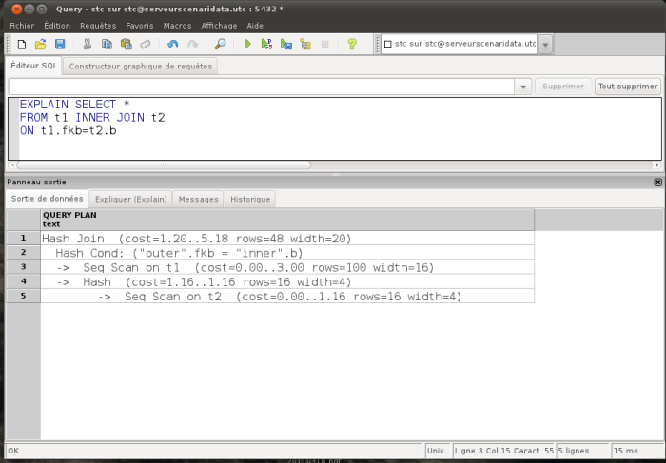Open the Requêtes menu
This screenshot has height=463, width=666.
point(98,26)
